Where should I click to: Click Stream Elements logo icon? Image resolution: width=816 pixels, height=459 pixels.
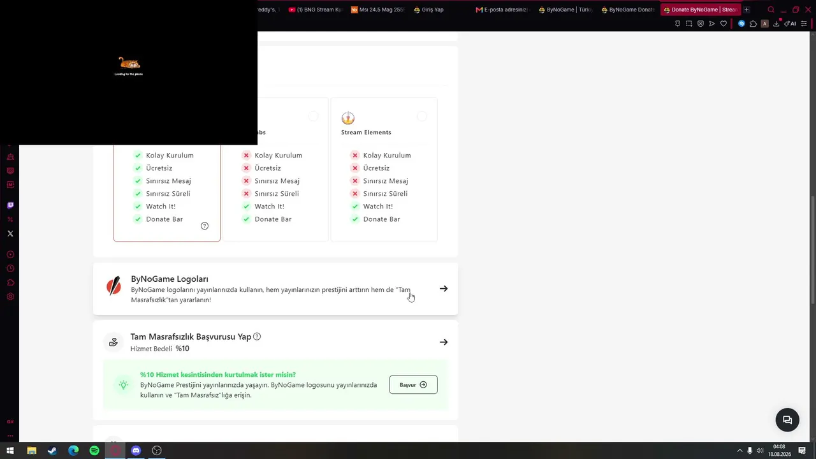(x=348, y=118)
